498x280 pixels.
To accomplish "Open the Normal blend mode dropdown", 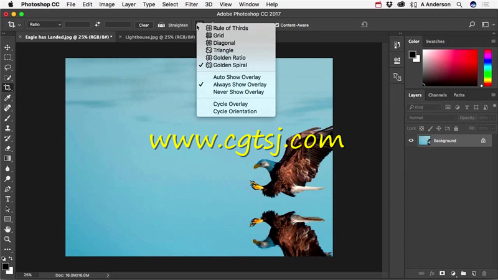I will pyautogui.click(x=432, y=118).
